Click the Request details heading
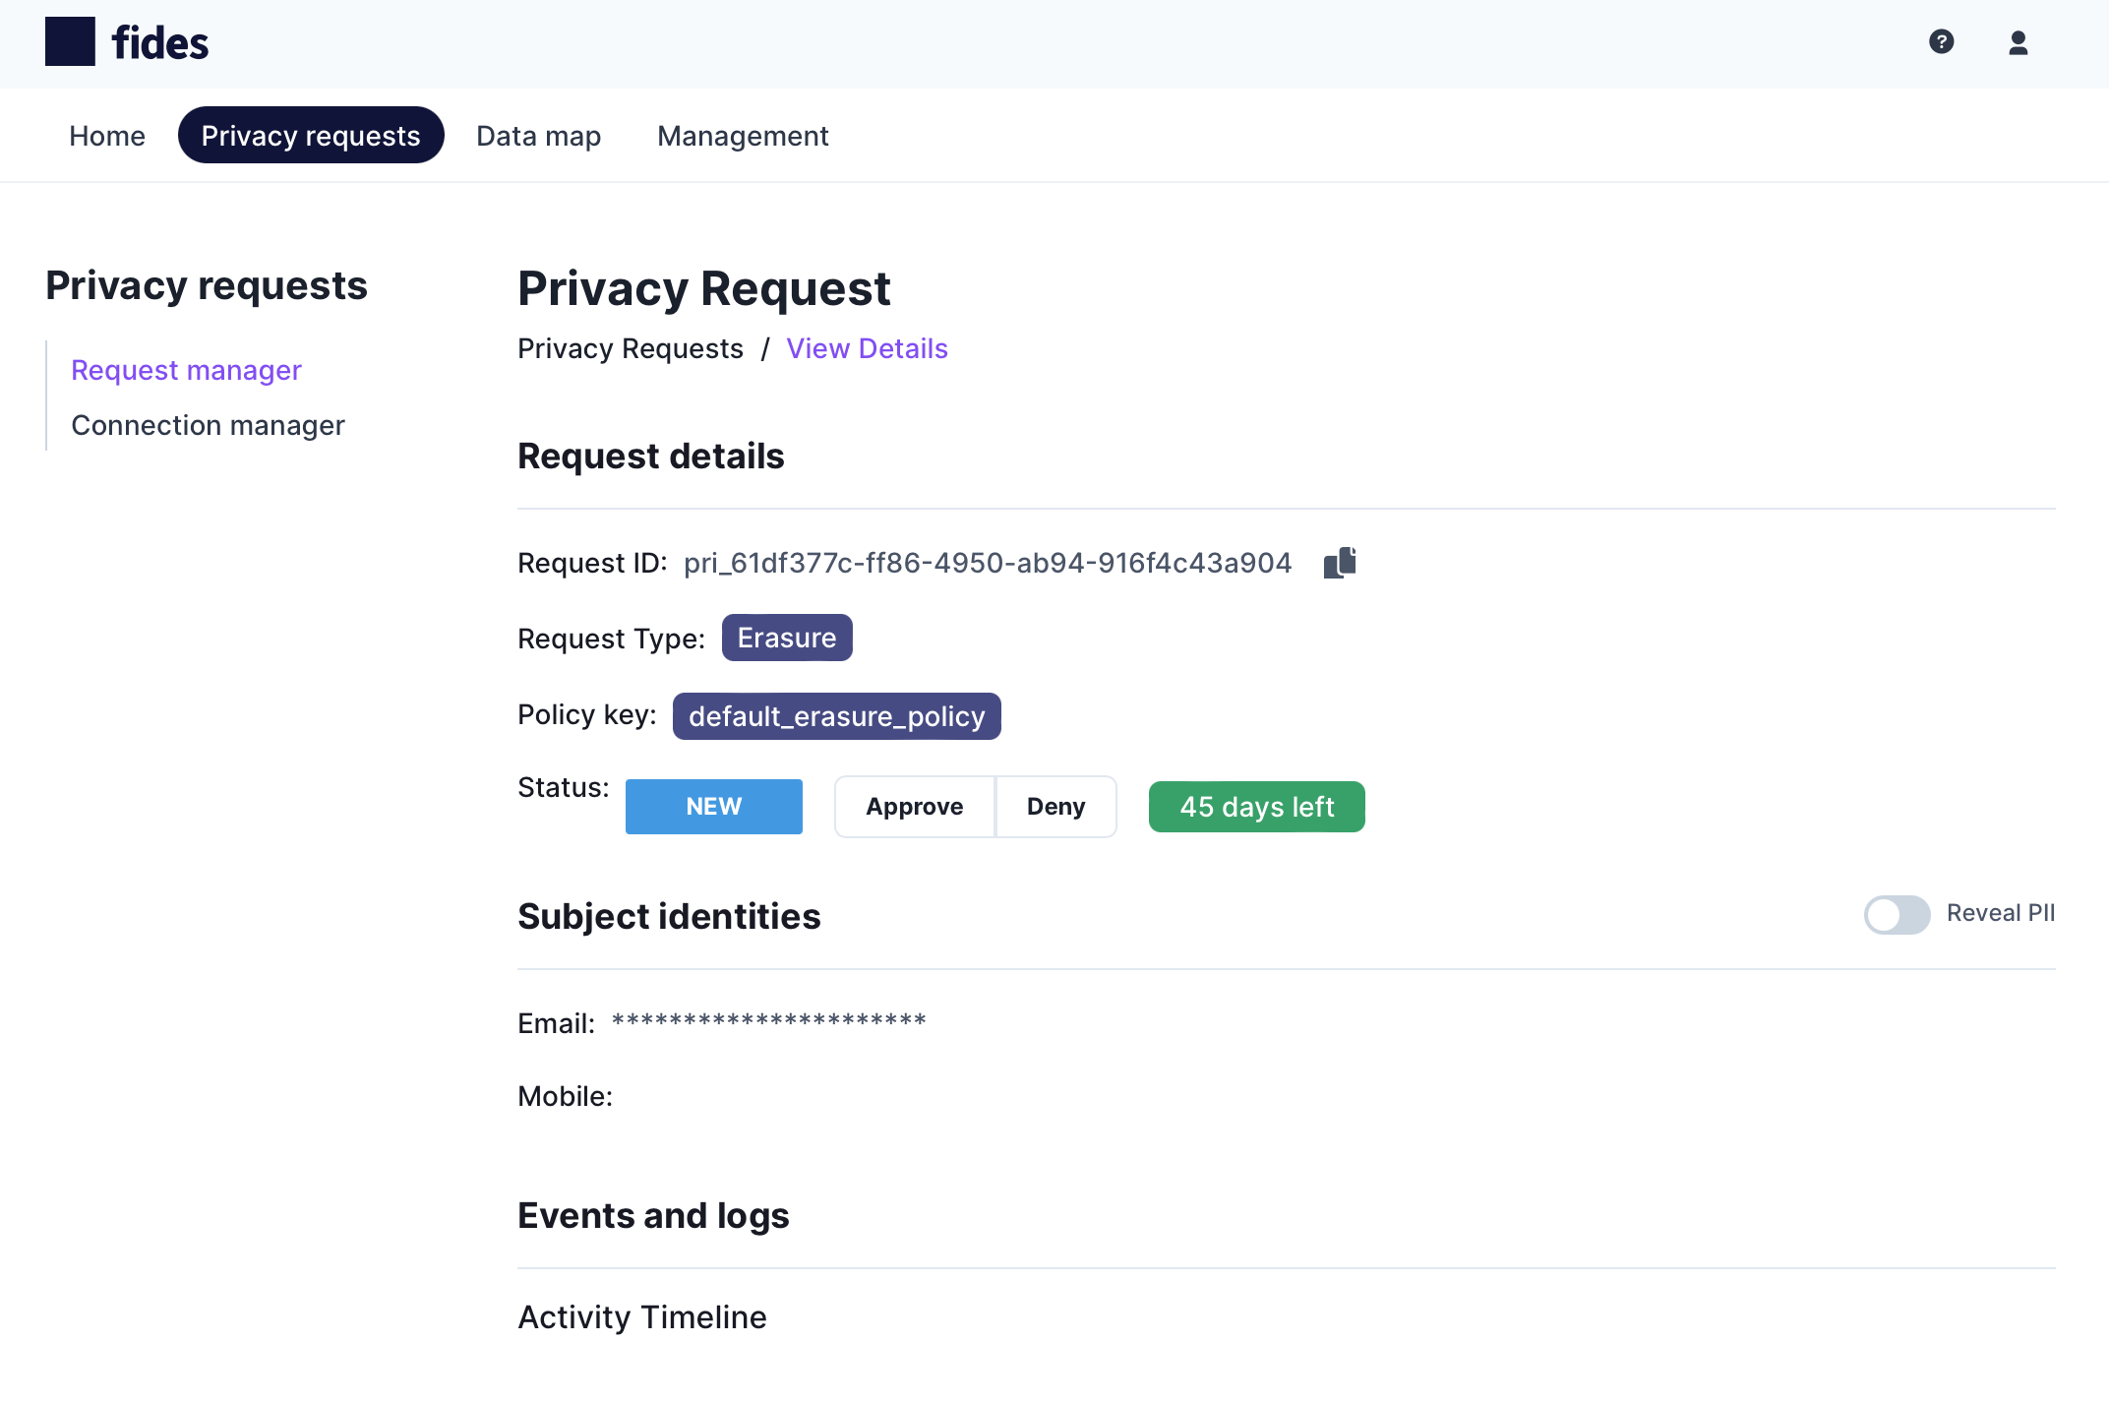The width and height of the screenshot is (2109, 1403). point(651,457)
